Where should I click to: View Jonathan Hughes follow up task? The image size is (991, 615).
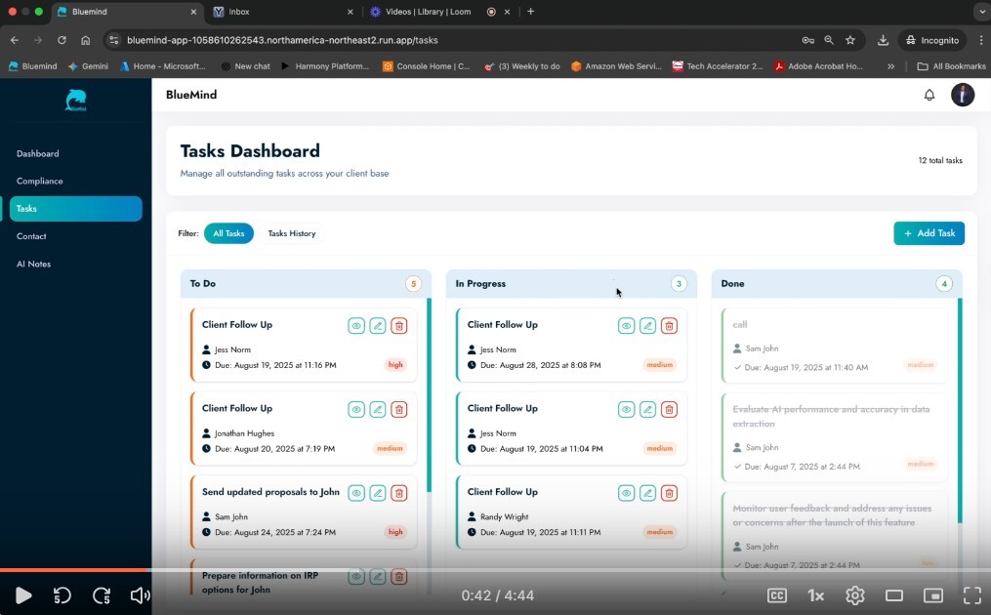356,410
